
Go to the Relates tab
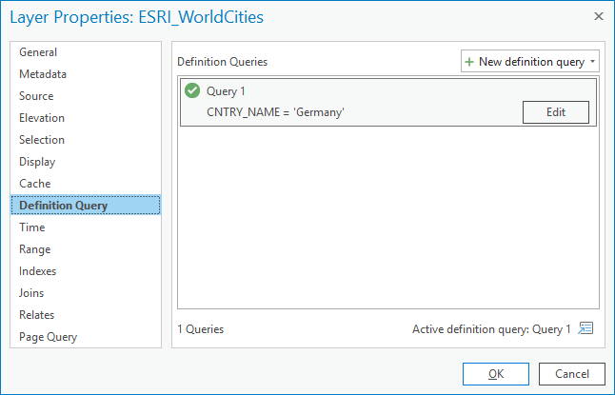click(x=86, y=315)
